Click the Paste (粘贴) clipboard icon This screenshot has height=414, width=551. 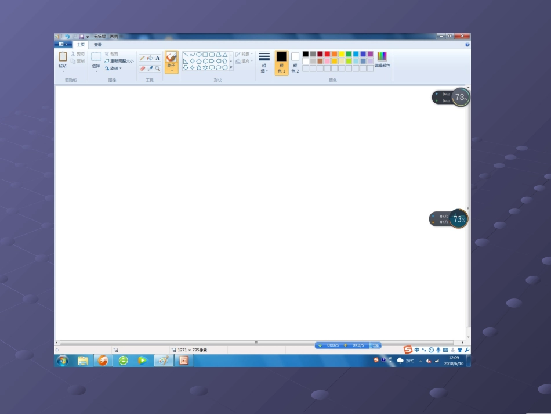point(63,57)
